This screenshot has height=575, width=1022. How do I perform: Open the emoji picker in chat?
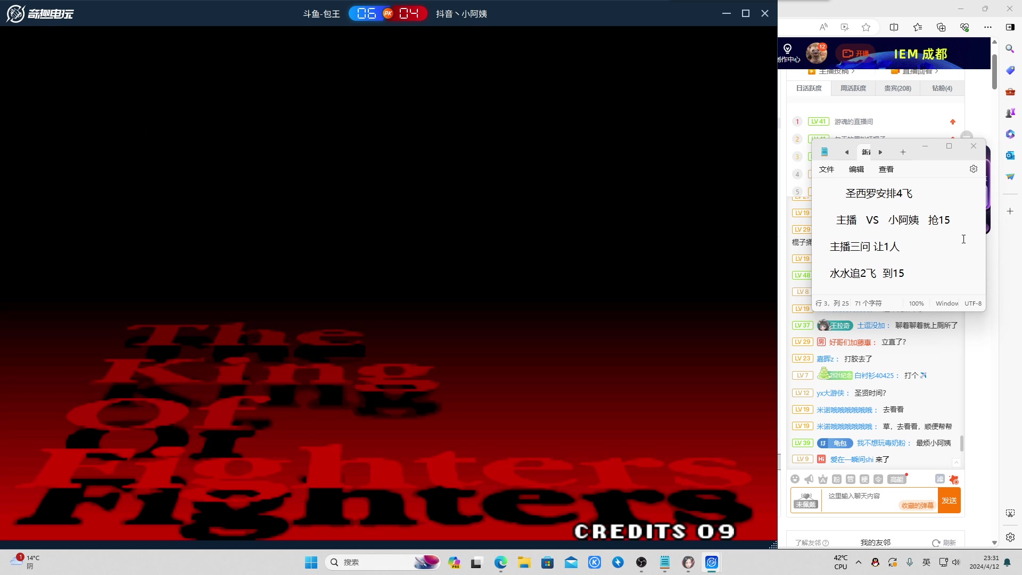(x=795, y=479)
